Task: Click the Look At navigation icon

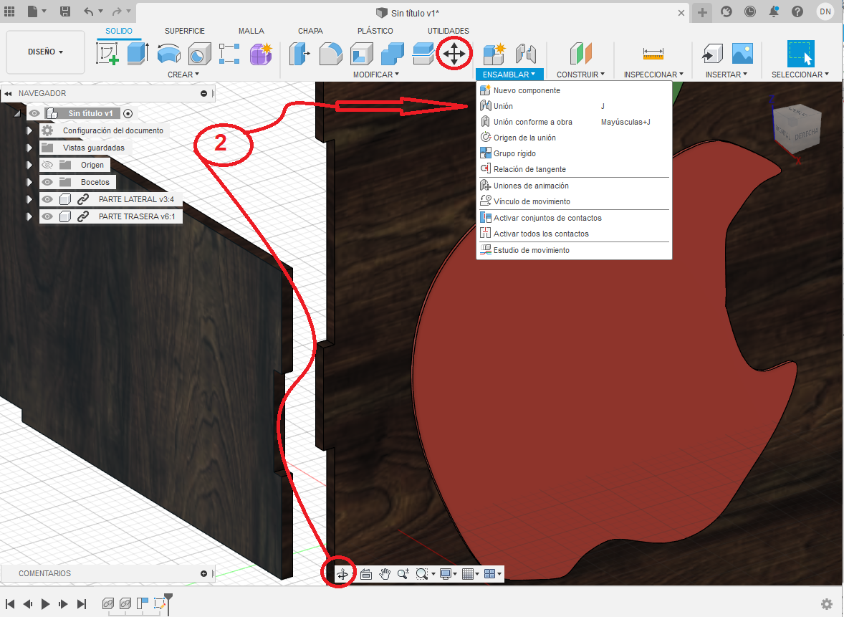Action: point(366,574)
